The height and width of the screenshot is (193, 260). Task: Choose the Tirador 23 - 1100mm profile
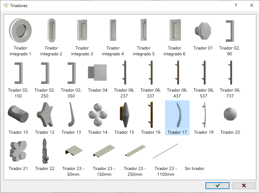[x=166, y=157]
